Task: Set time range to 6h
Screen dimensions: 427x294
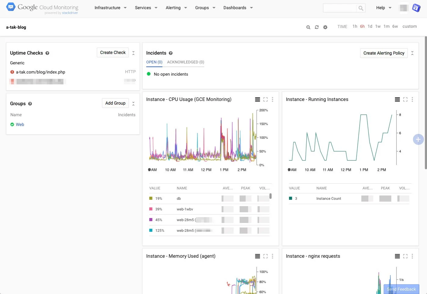Action: click(x=362, y=27)
